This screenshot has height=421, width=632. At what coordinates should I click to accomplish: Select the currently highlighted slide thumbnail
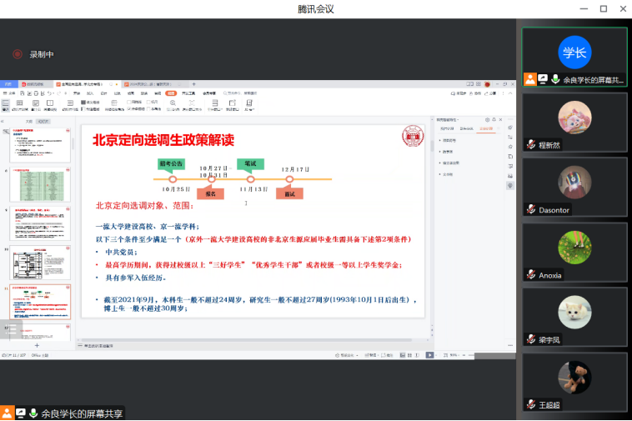coord(42,300)
